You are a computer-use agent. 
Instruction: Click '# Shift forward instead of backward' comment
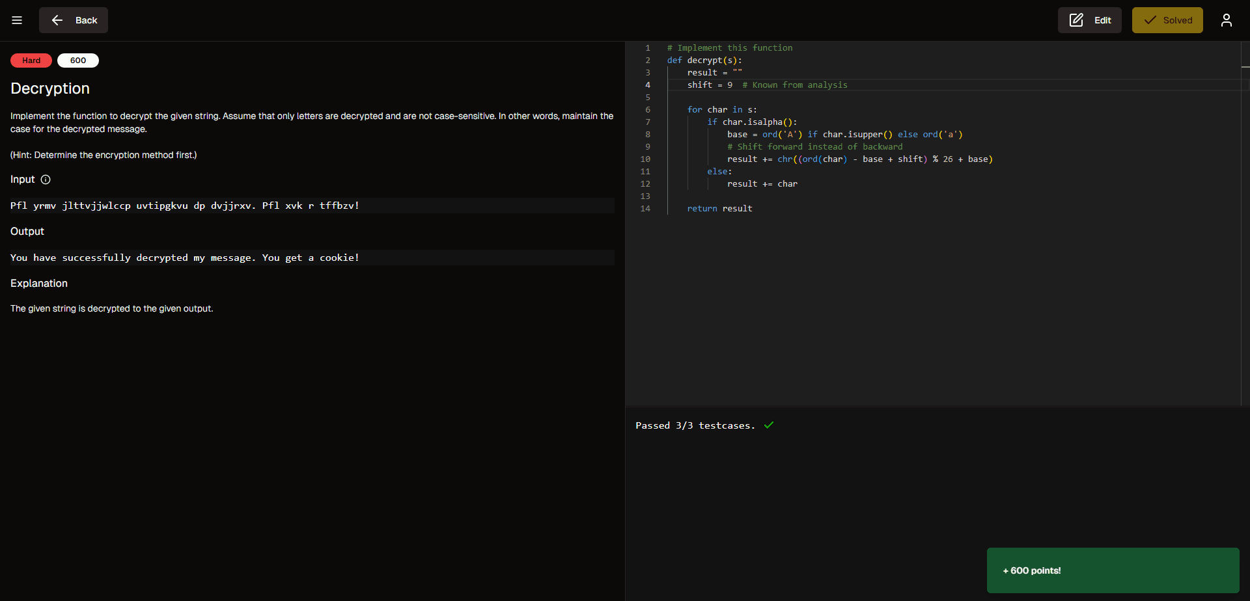pos(815,147)
